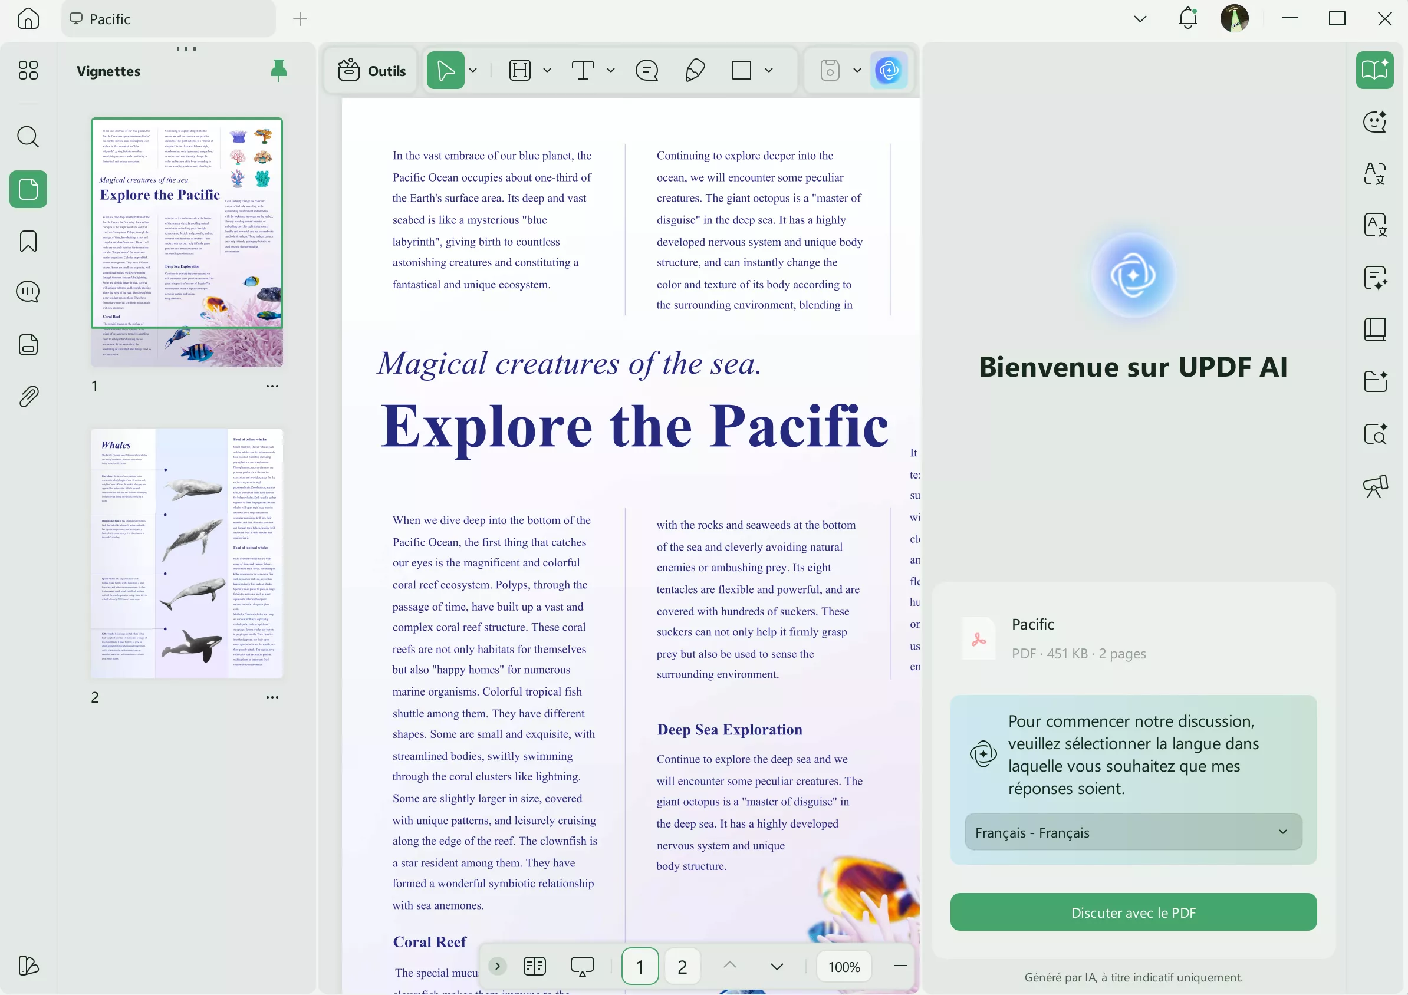Select the comment bubble tool
1408x995 pixels.
coord(646,71)
